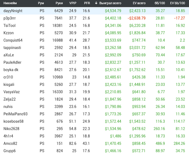Click on the 4h1r4 nickname
189x154 pixels.
[8, 136]
